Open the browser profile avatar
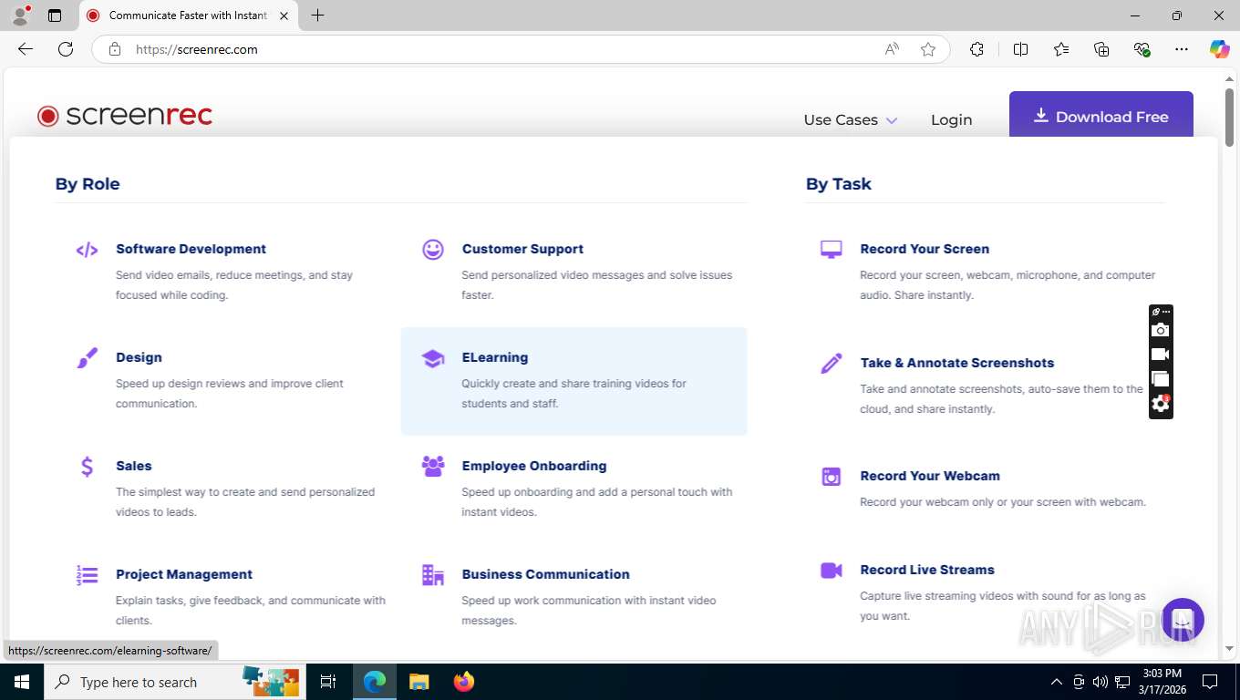The image size is (1240, 700). click(x=20, y=15)
